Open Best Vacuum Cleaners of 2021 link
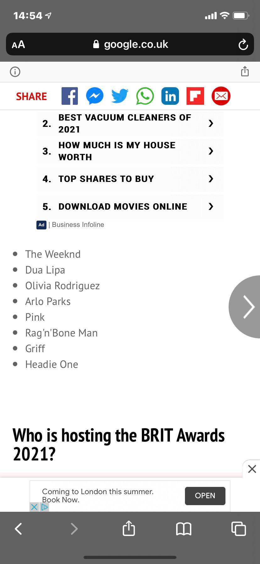 (130, 123)
